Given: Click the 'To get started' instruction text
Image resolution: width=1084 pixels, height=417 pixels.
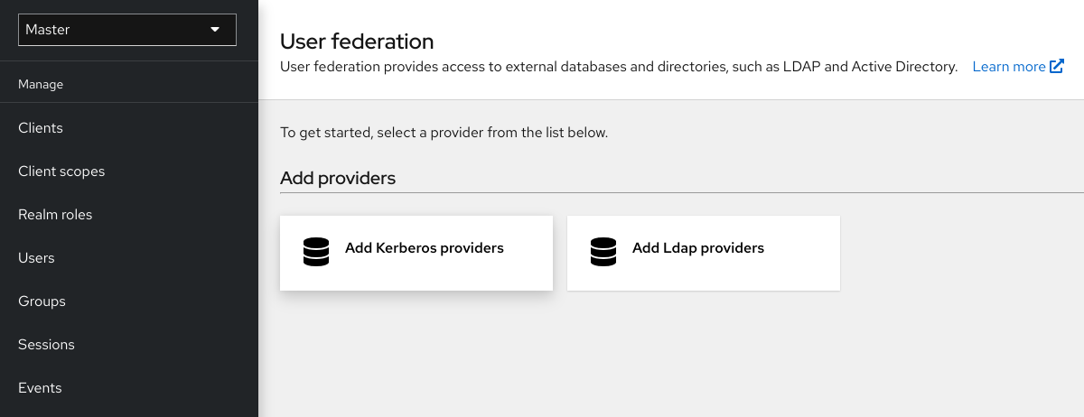Looking at the screenshot, I should [444, 133].
